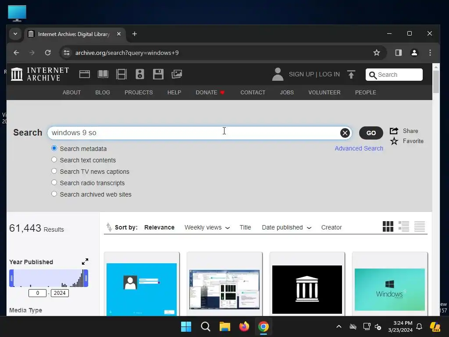Open the HELP menu item
Screen dimensions: 449x337
point(174,93)
